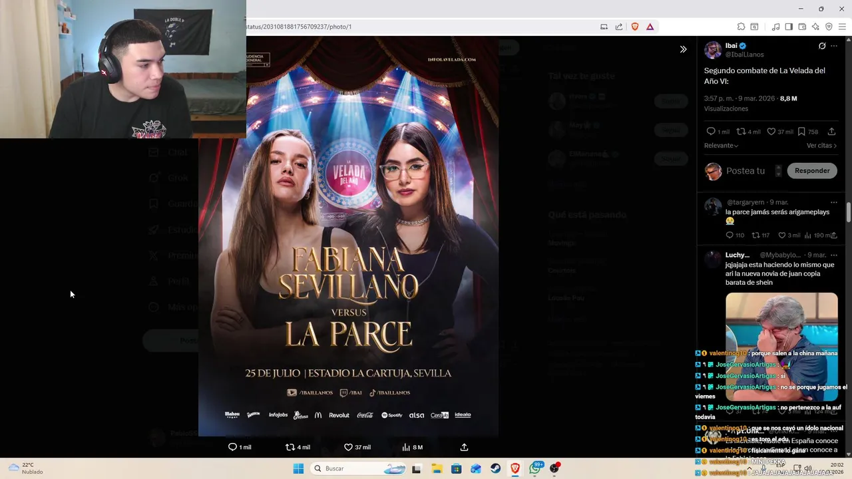
Task: Click the Brave VPN shield icon
Action: coord(829,27)
